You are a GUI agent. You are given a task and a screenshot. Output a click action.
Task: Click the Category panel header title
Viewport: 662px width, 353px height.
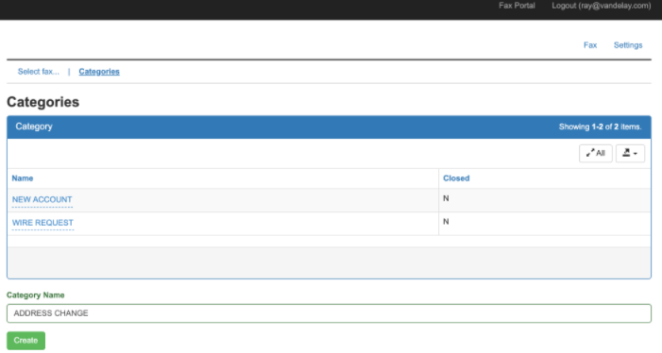(x=34, y=126)
